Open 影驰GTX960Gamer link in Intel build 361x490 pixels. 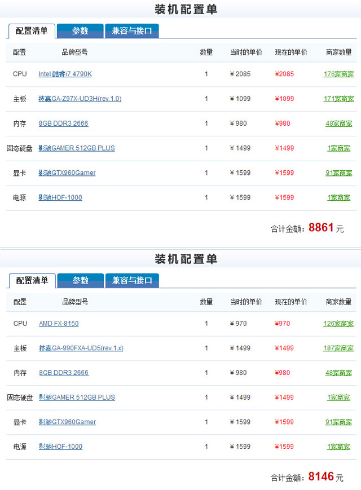pyautogui.click(x=67, y=173)
